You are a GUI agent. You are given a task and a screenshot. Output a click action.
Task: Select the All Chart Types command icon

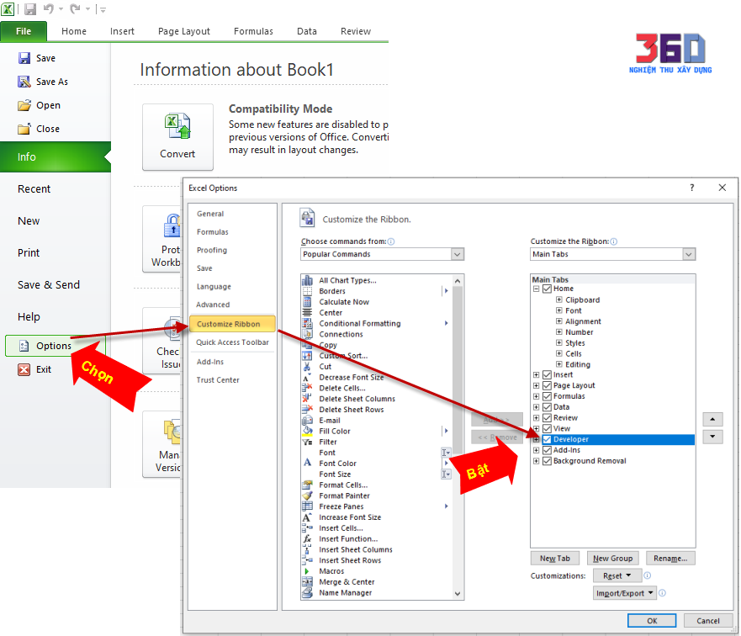[x=307, y=280]
